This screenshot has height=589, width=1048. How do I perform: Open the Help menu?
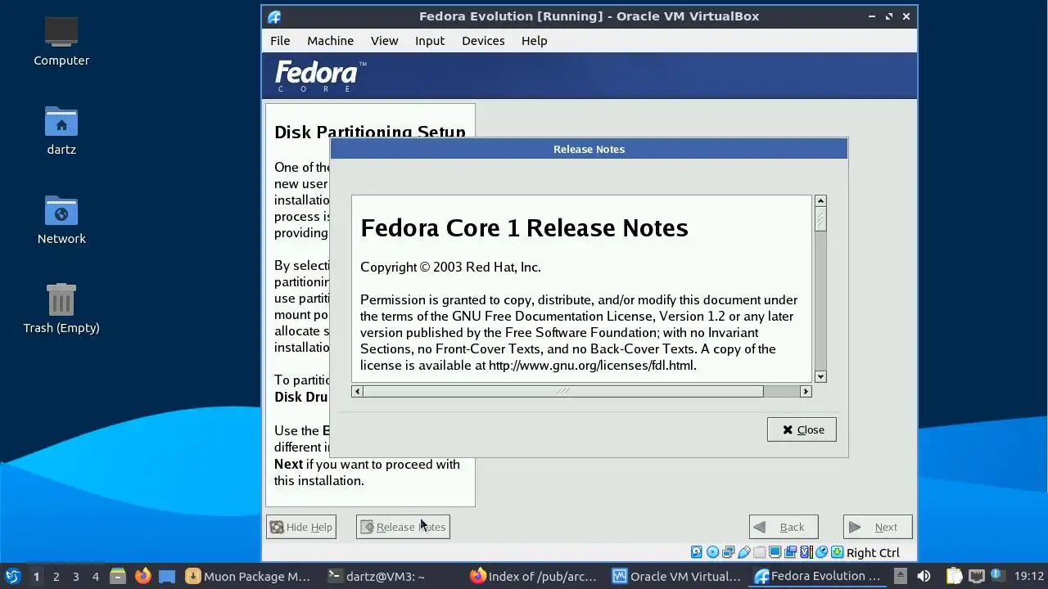[534, 41]
